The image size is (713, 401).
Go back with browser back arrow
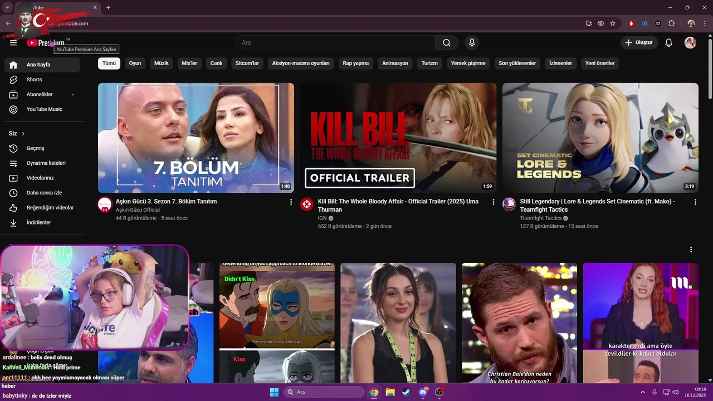click(8, 23)
